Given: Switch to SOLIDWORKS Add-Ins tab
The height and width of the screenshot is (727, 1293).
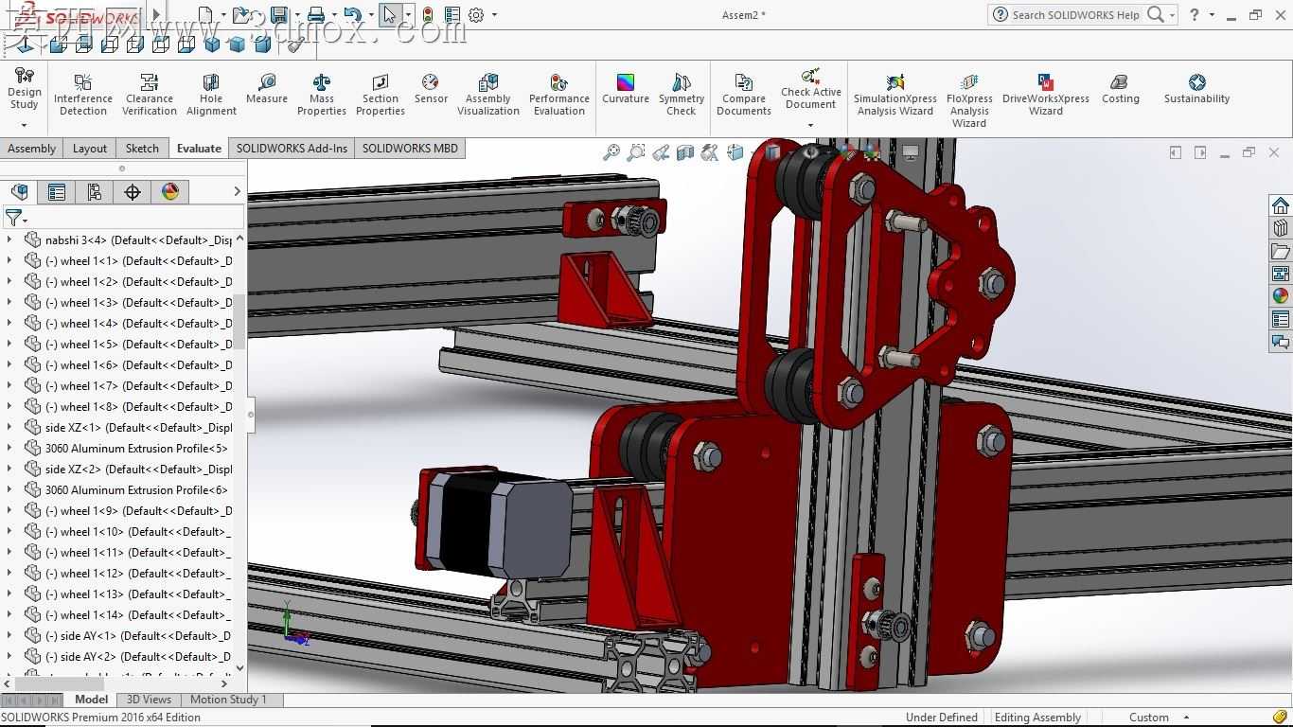Looking at the screenshot, I should tap(292, 149).
